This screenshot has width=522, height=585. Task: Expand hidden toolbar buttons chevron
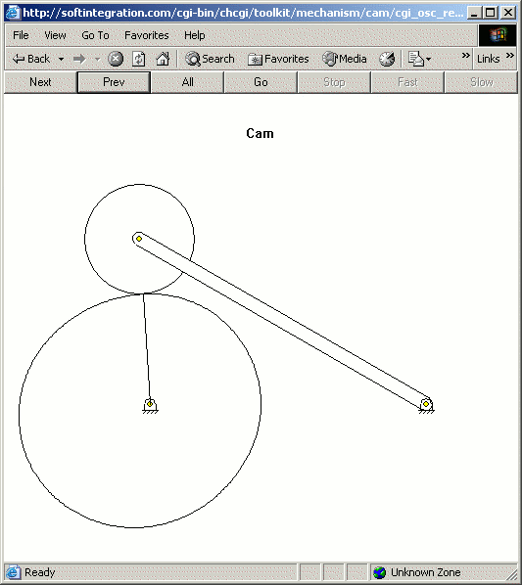point(465,55)
